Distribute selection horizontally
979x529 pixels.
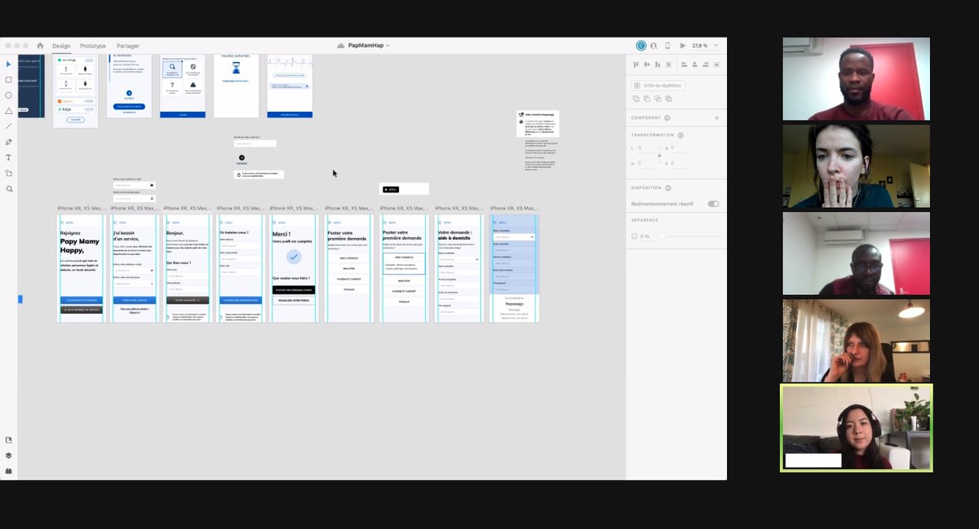716,64
